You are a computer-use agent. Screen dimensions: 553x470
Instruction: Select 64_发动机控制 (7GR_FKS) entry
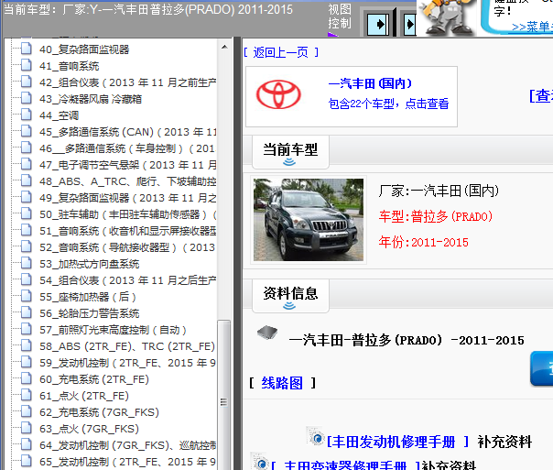127,445
